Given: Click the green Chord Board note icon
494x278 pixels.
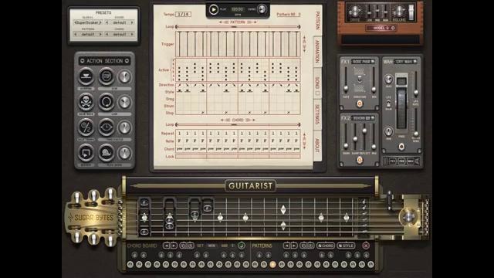Looking at the screenshot, I should [242, 246].
